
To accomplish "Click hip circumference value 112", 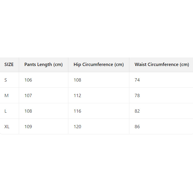I will [77, 96].
